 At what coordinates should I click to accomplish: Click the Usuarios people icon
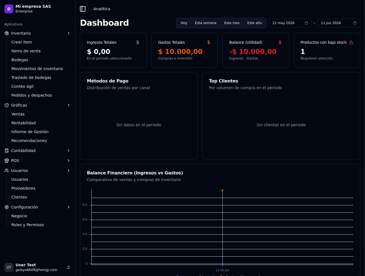7,171
